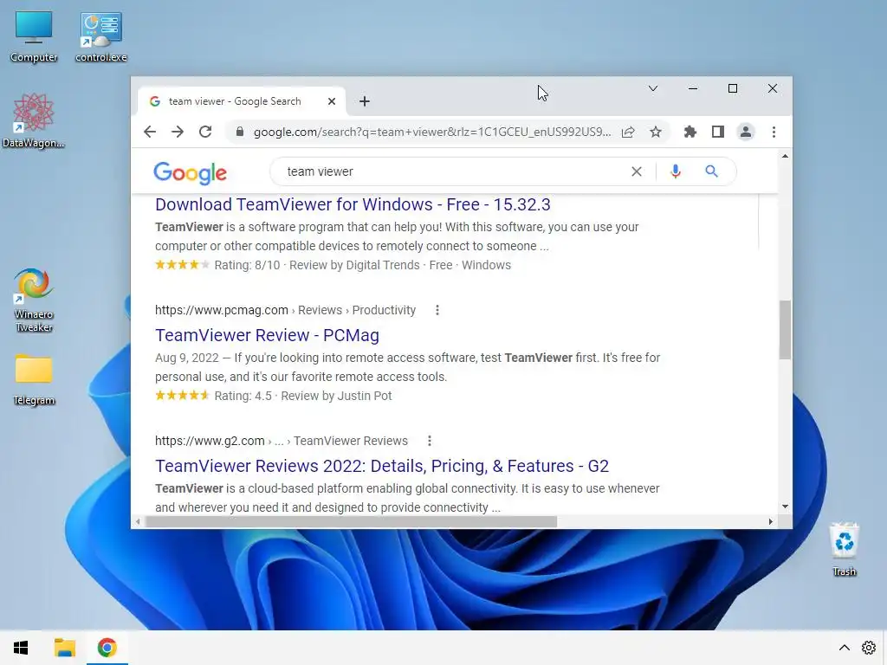
Task: Click the Rating: 8/10 review text
Action: pos(247,265)
